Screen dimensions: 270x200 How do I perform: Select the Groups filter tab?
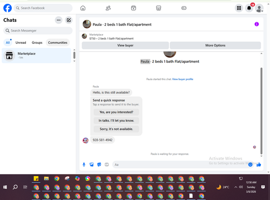coord(37,43)
